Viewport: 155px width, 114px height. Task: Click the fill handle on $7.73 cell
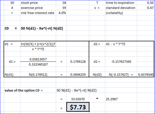point(89,111)
